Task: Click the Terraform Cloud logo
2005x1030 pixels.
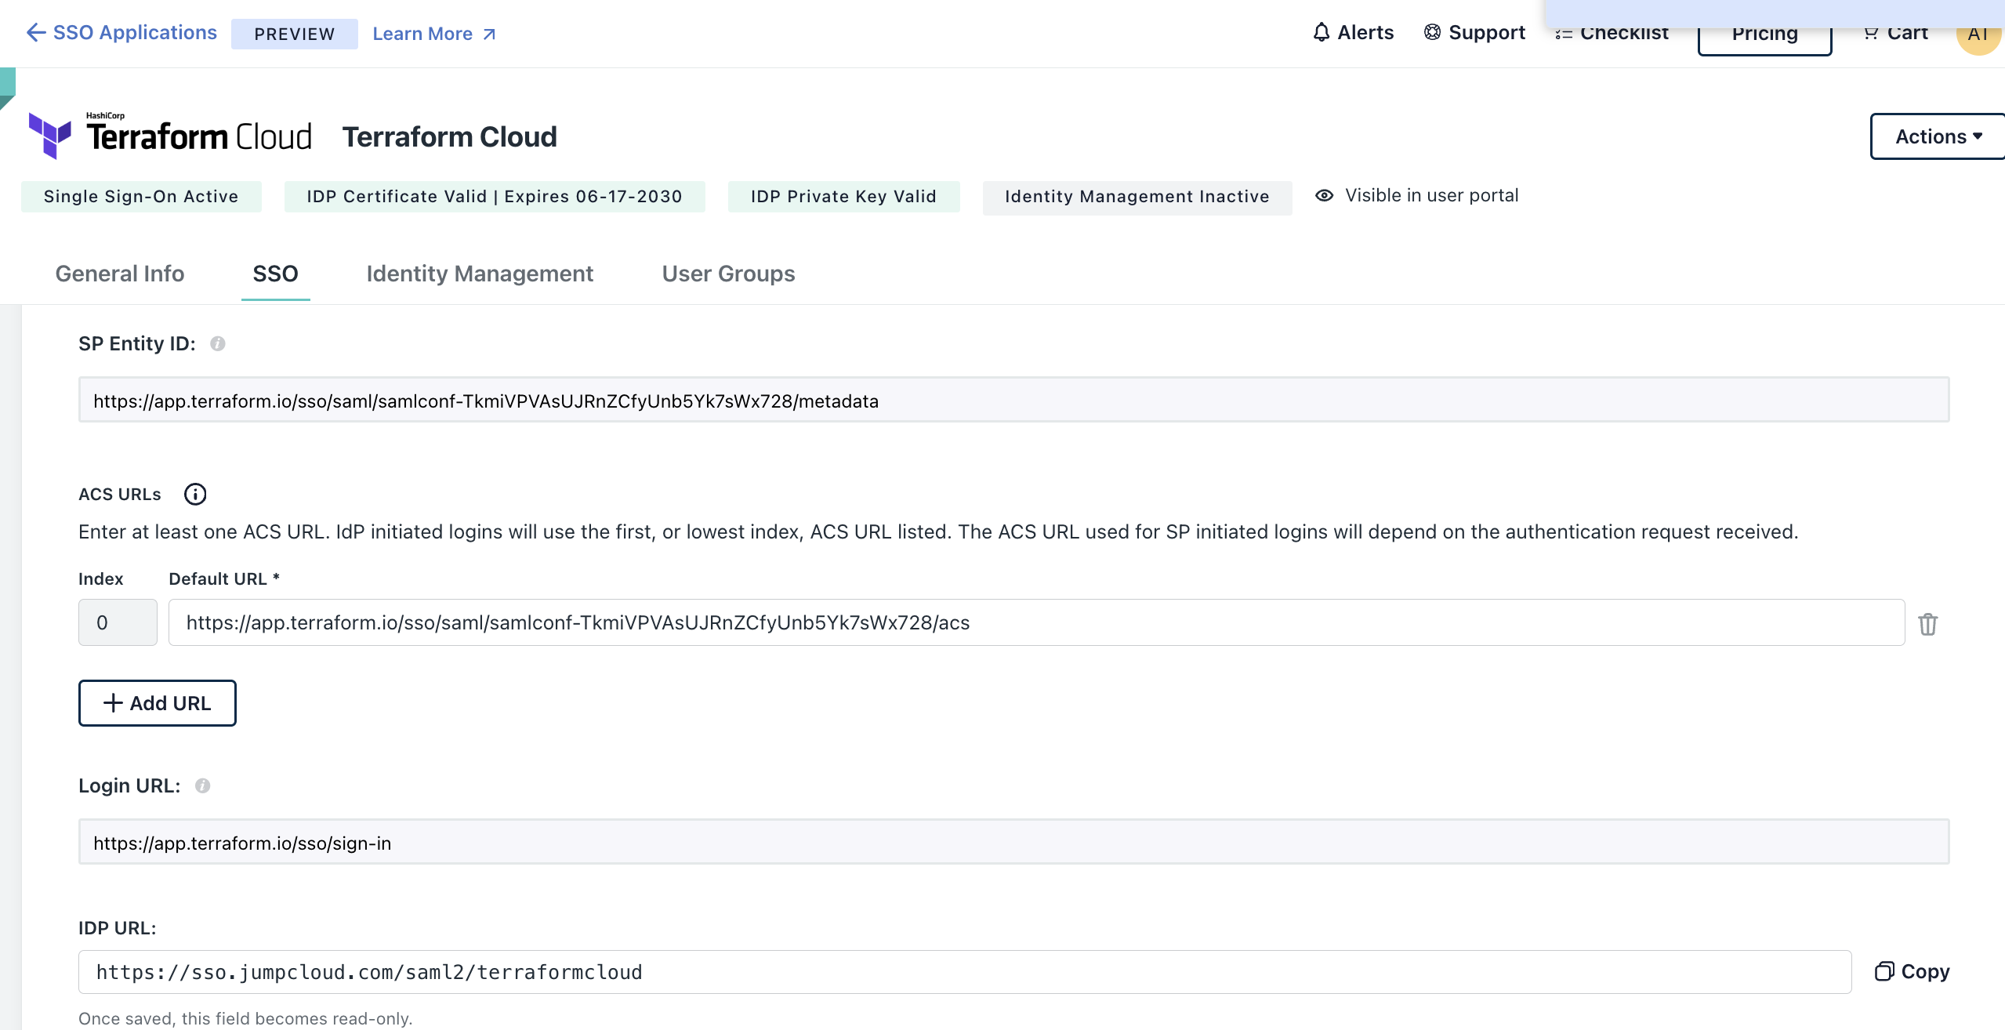Action: pos(170,136)
